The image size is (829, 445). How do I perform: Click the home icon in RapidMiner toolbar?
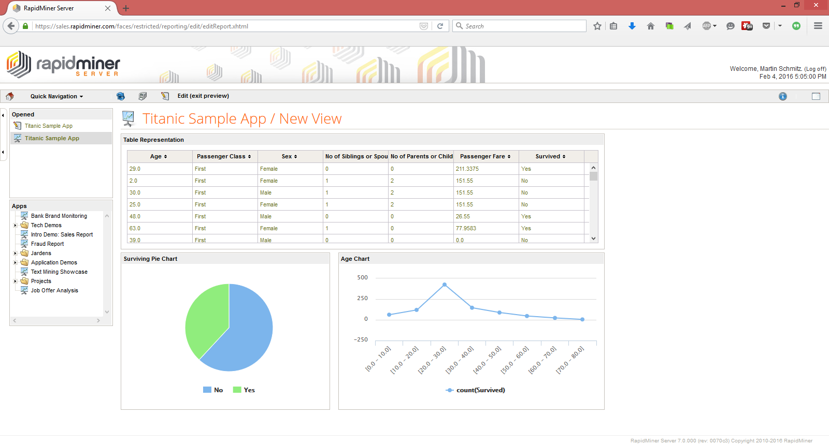point(10,96)
